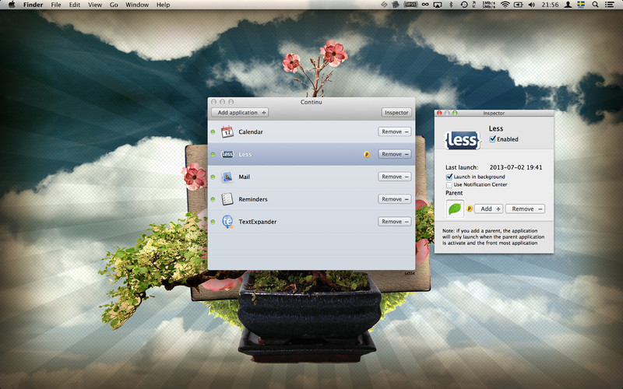Click the yellow parent badge beside the leaf icon

470,209
